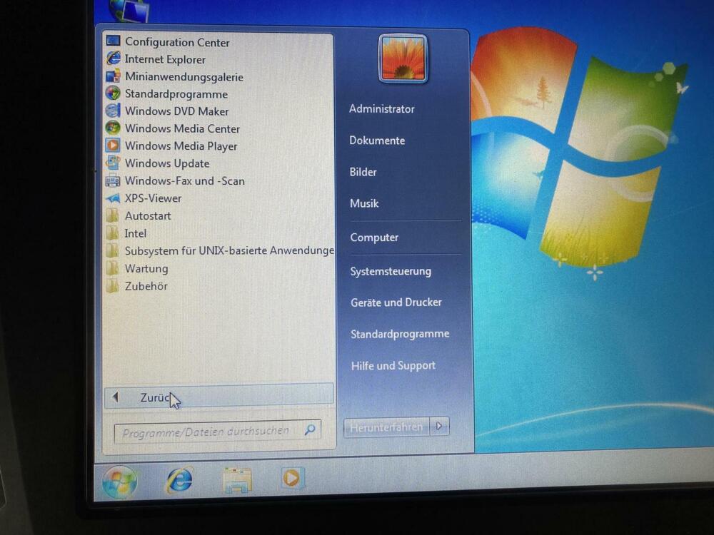Click the Zurück label text
714x535 pixels.
(x=155, y=397)
